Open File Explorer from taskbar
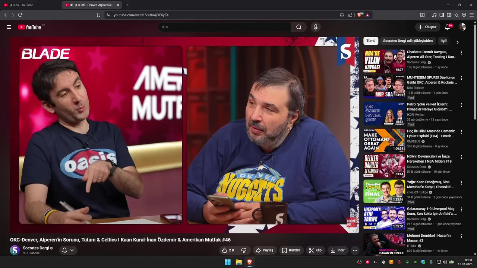The height and width of the screenshot is (268, 477). click(238, 262)
